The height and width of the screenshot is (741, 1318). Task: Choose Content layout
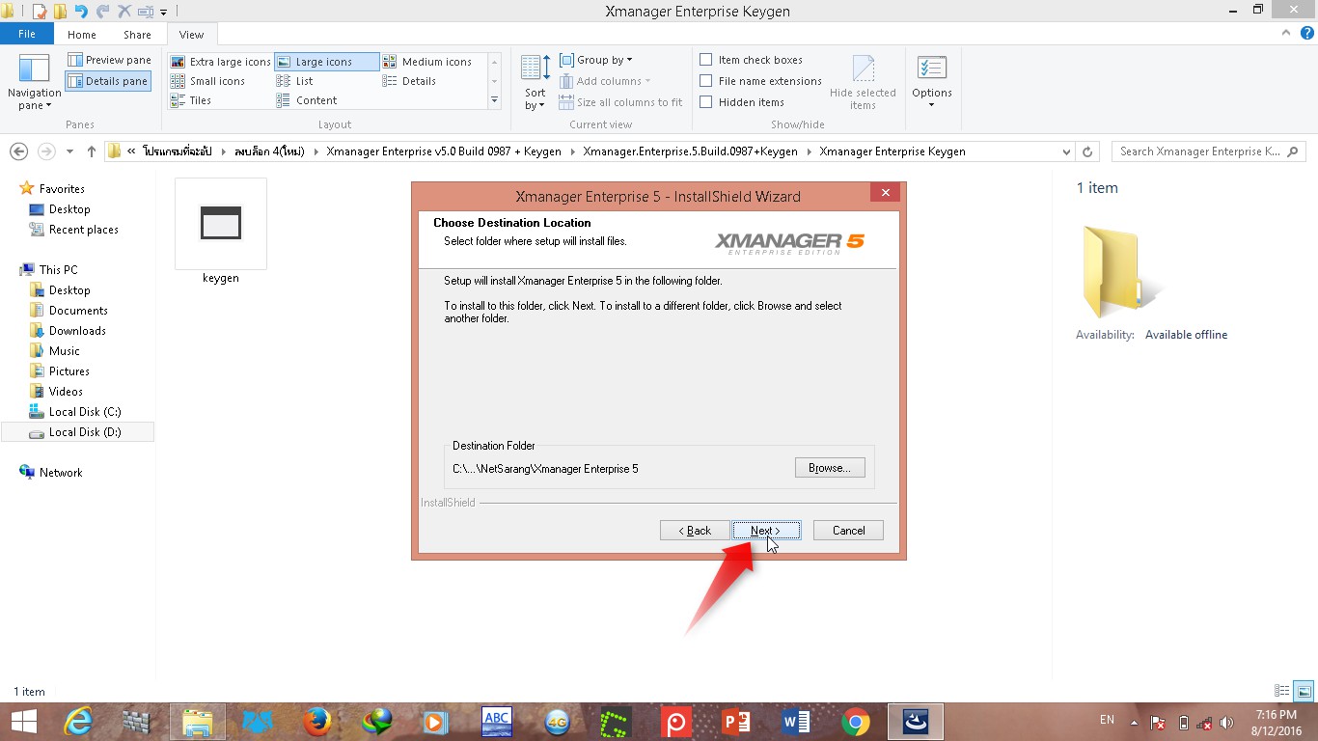coord(327,100)
